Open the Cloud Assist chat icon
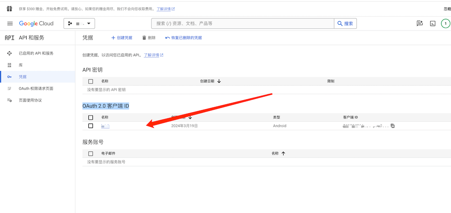 click(419, 23)
